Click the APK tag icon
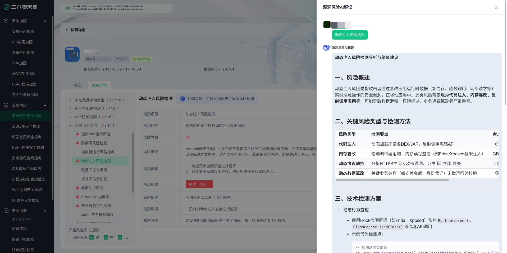Screen dimensions: 507x253 click(118, 59)
